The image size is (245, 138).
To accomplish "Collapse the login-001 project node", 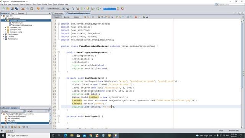I will pos(2,16).
